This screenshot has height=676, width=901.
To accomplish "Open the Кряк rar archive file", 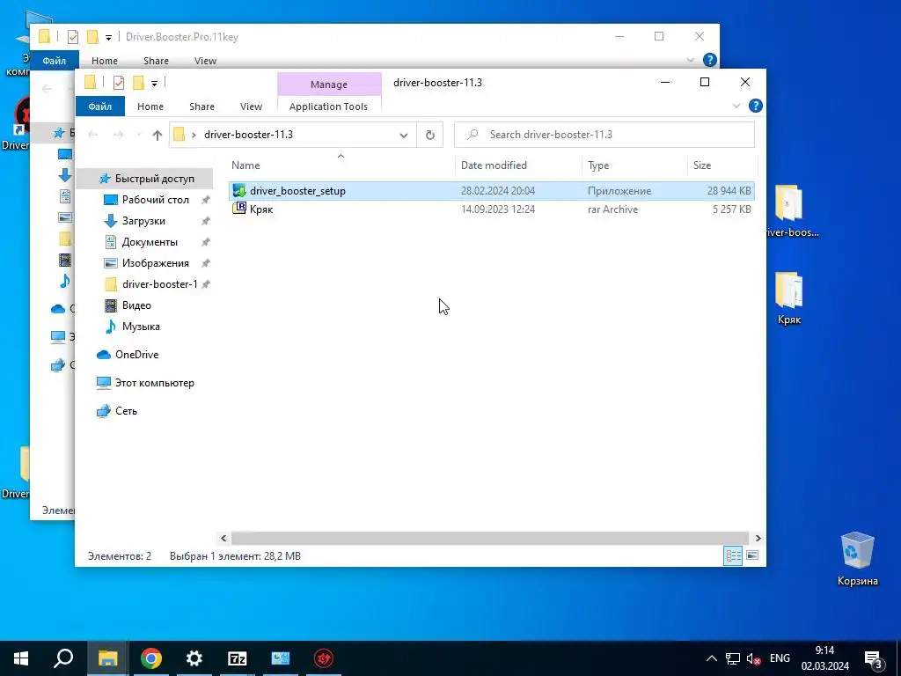I will click(491, 209).
